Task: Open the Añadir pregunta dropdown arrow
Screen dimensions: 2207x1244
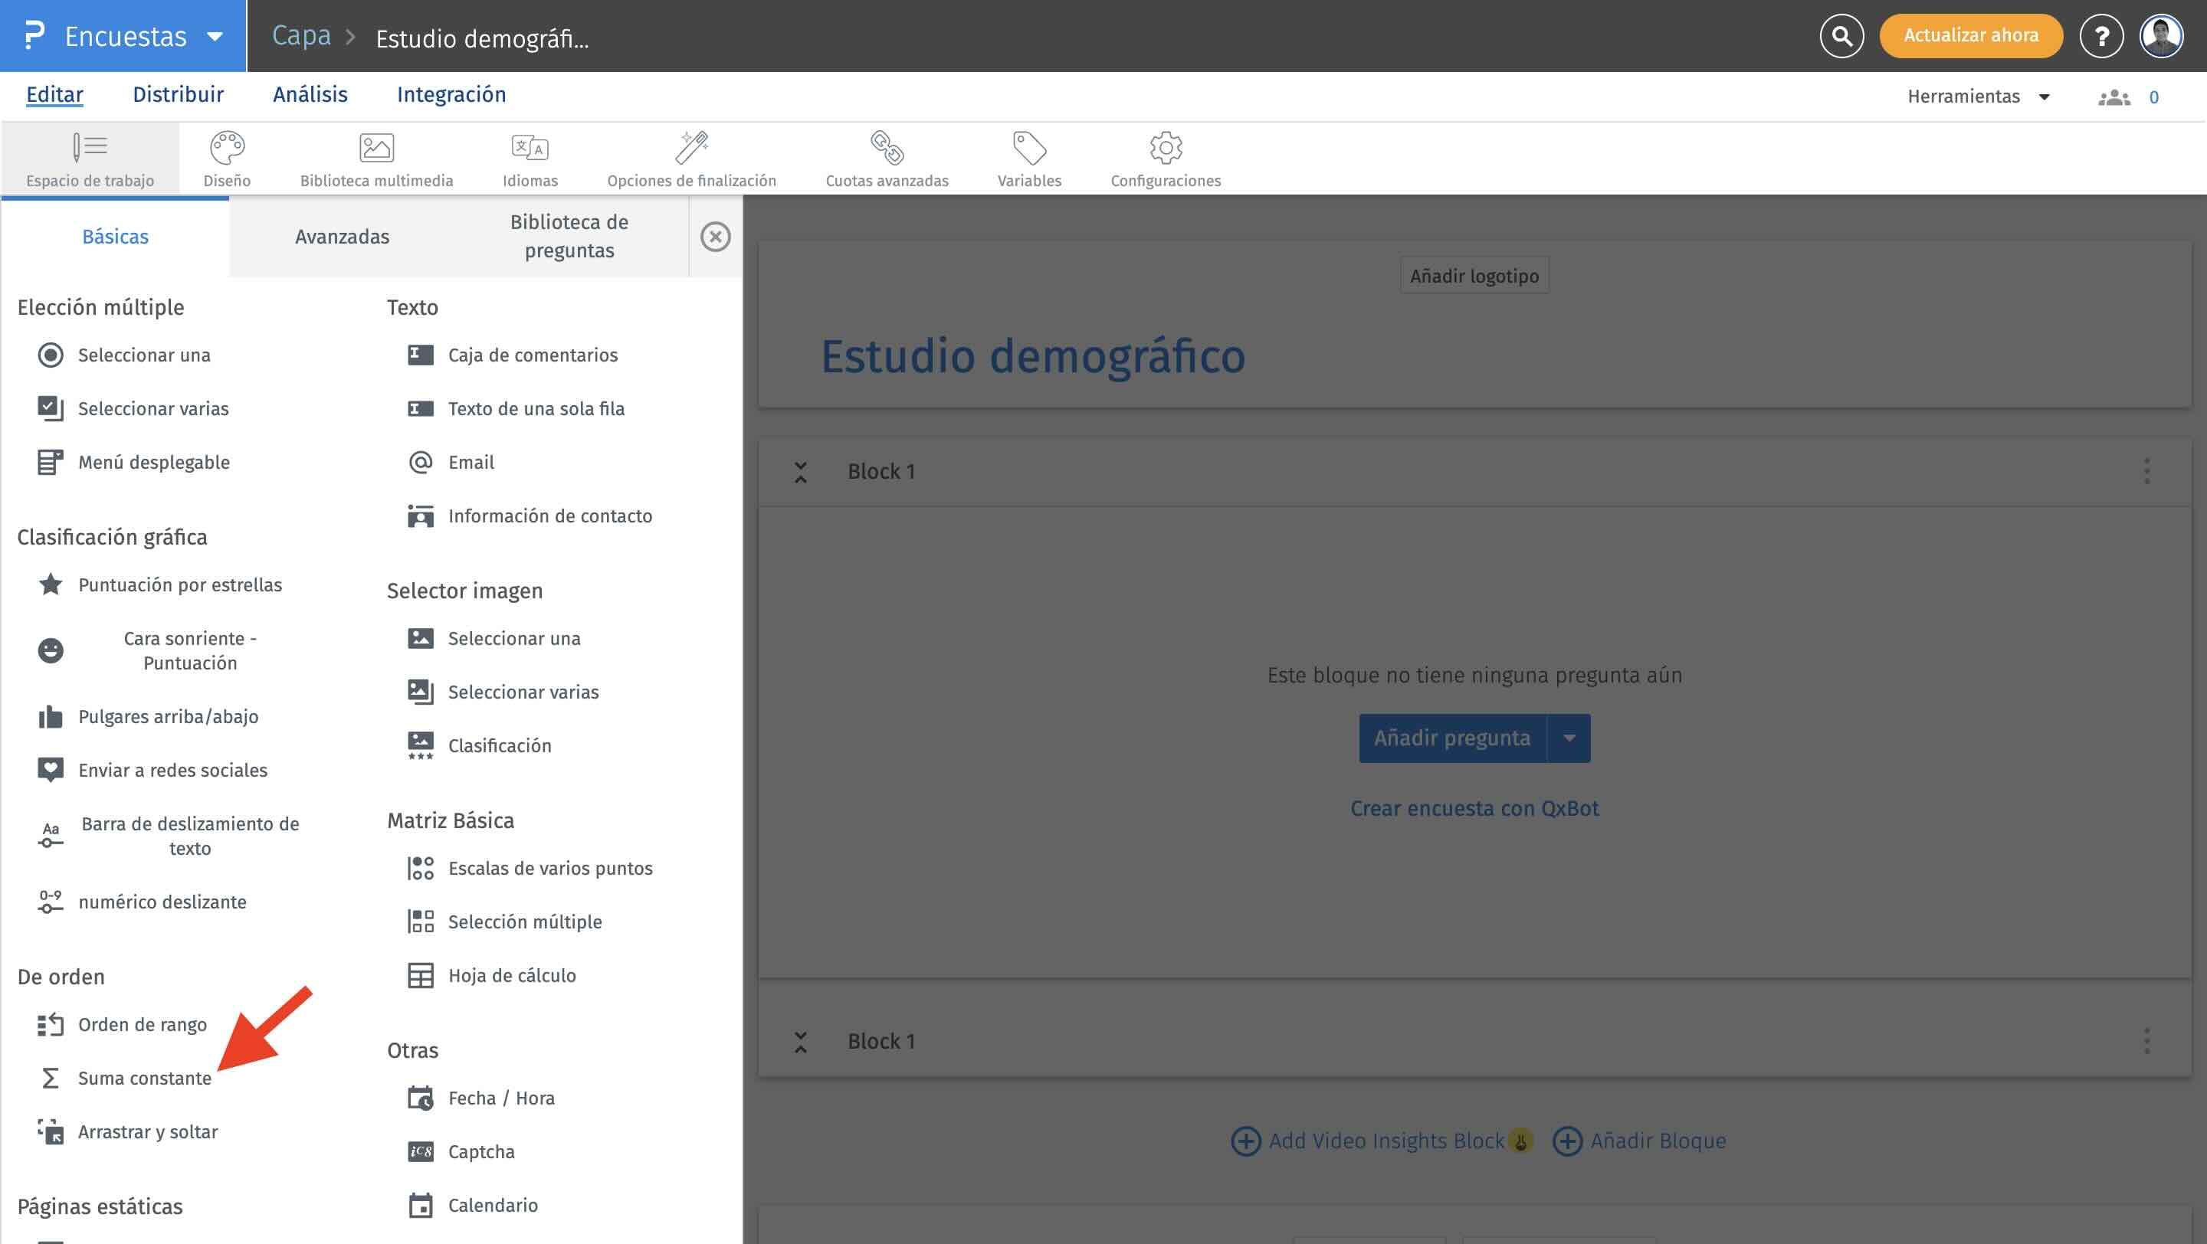Action: tap(1569, 738)
